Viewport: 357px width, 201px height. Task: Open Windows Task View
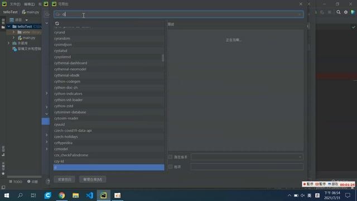point(33,195)
